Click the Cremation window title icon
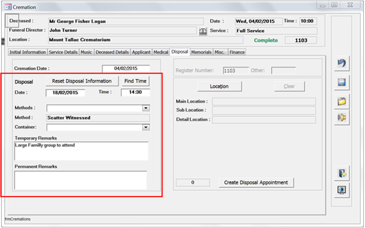Image resolution: width=365 pixels, height=228 pixels. 8,7
